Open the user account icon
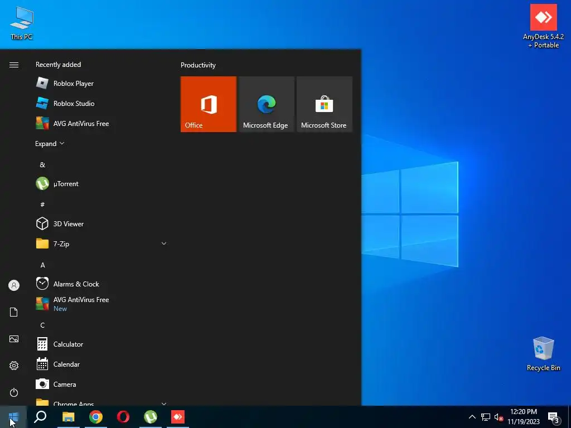 (14, 285)
